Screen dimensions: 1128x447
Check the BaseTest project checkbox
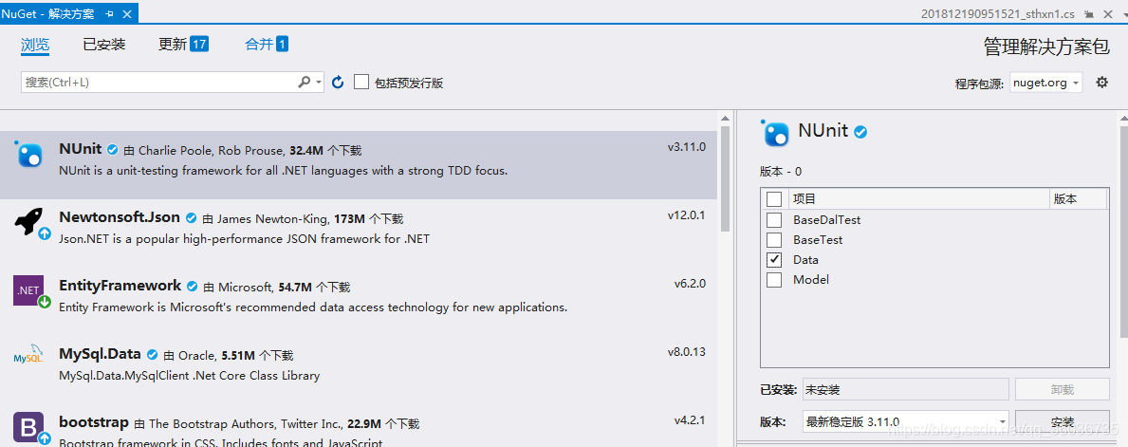pos(774,240)
